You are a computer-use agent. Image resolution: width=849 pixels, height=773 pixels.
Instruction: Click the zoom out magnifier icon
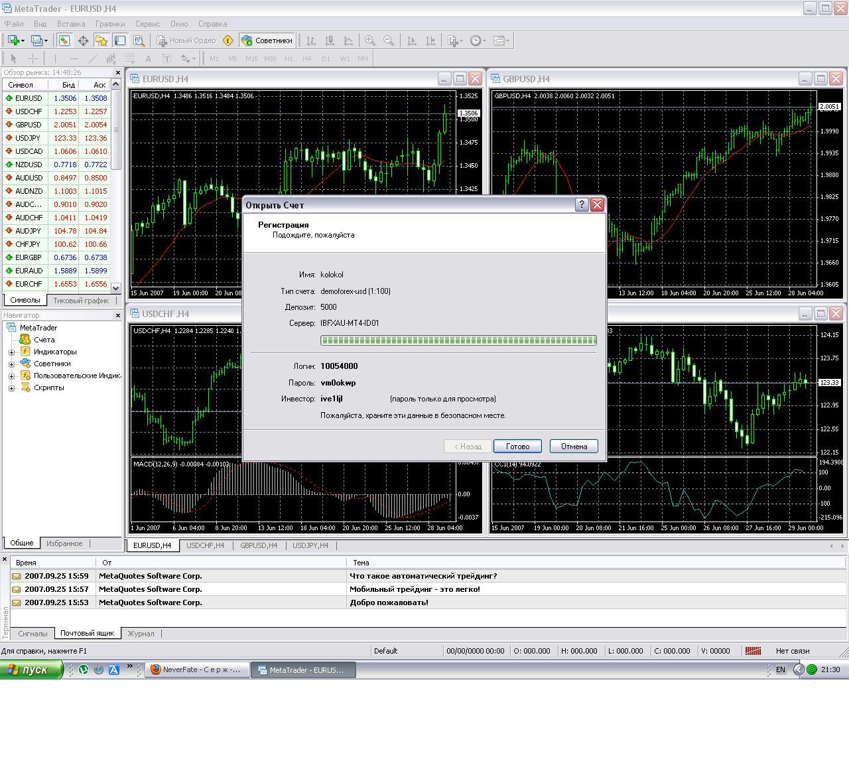point(389,40)
